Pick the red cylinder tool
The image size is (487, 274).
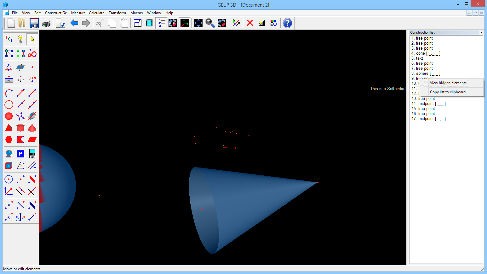click(20, 128)
